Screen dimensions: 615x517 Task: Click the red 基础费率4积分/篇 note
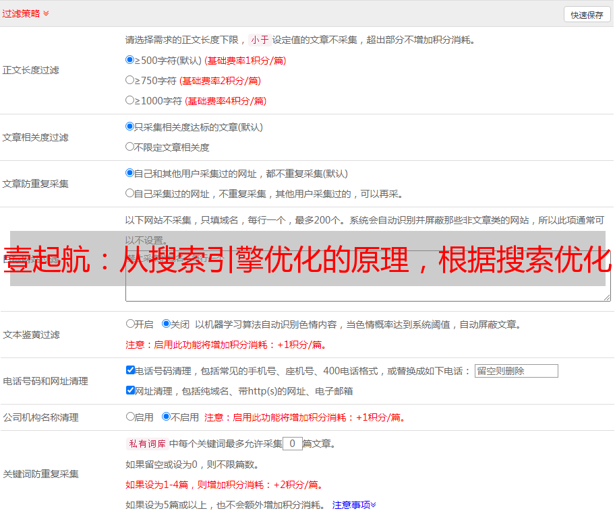click(225, 102)
